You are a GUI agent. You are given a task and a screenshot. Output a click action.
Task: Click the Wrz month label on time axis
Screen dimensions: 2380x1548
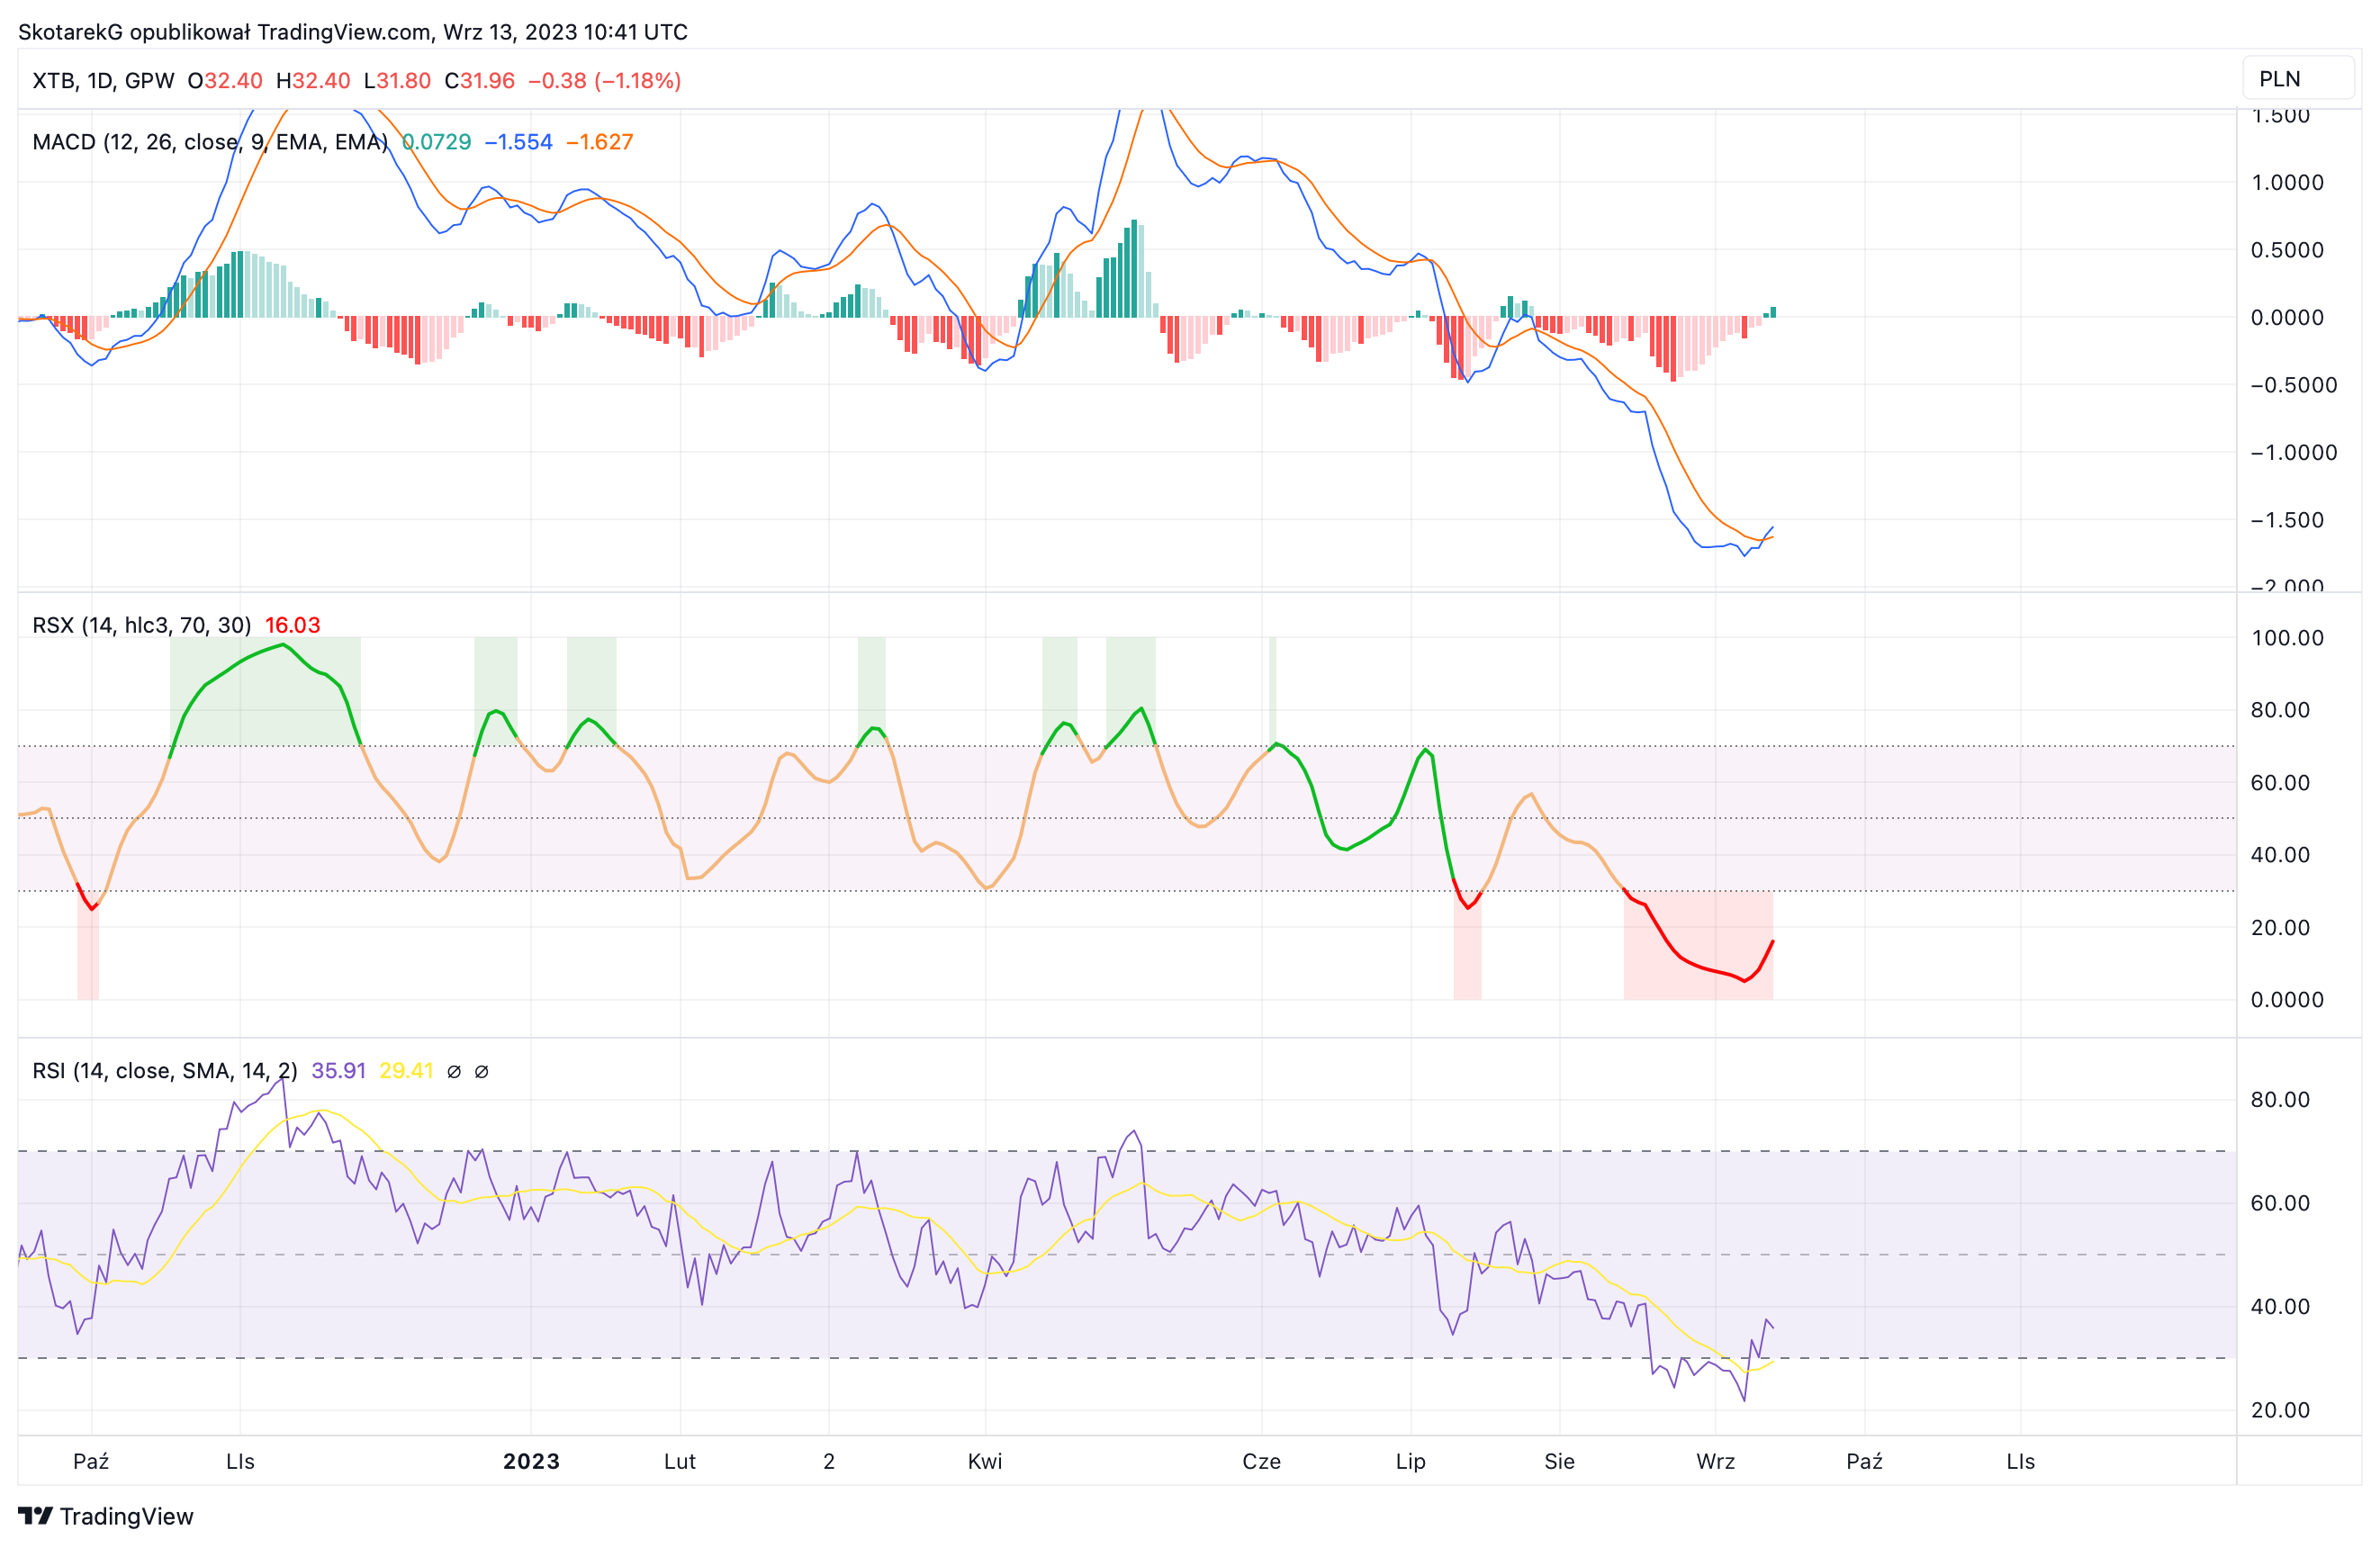point(1716,1461)
